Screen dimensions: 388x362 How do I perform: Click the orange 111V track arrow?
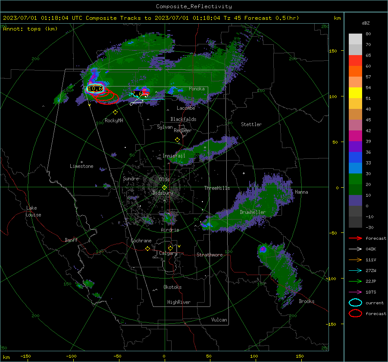355,260
